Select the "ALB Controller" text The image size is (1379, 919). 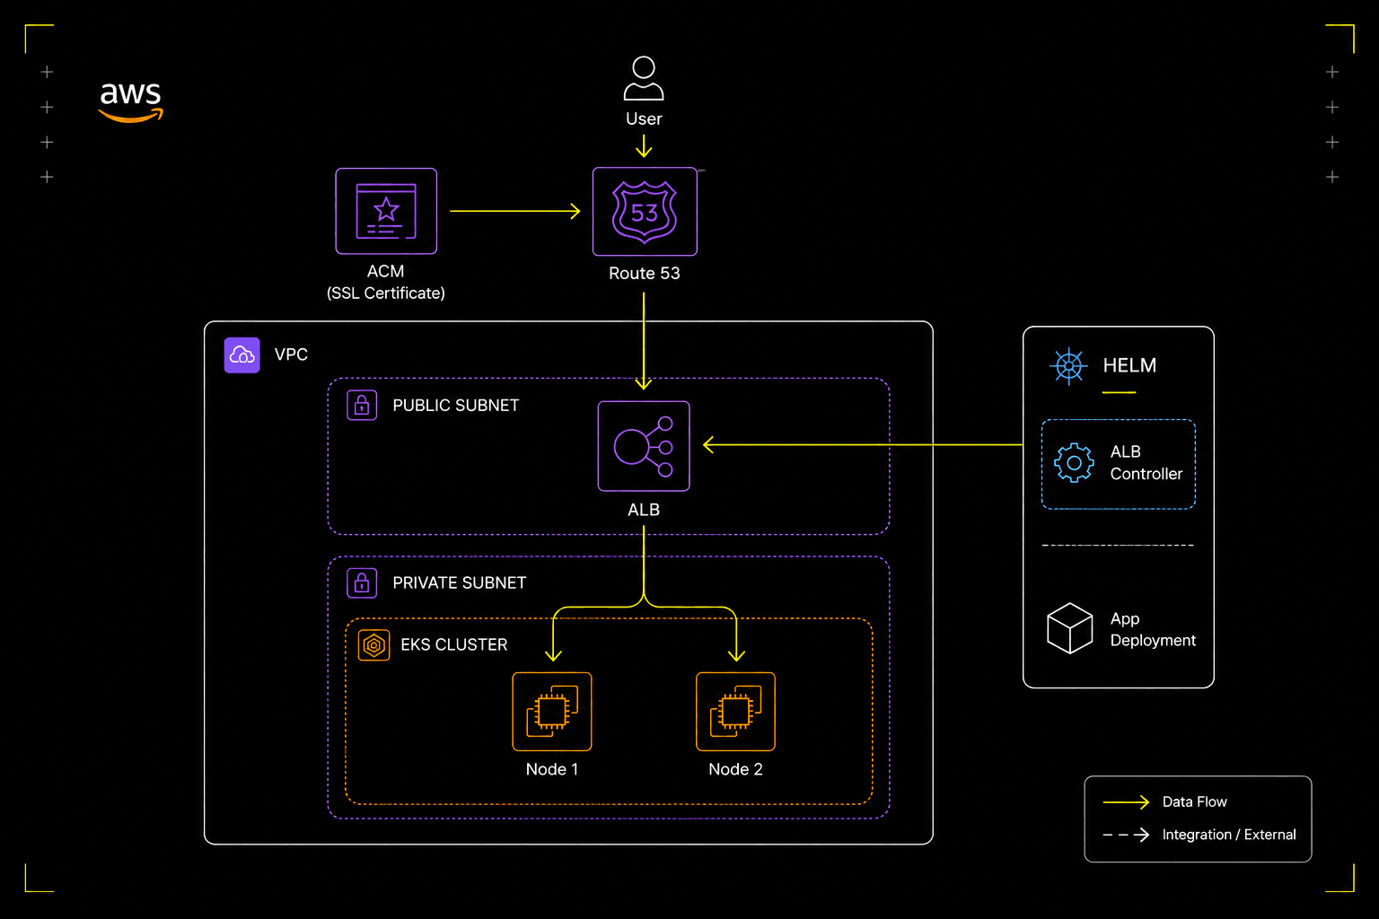pyautogui.click(x=1146, y=463)
